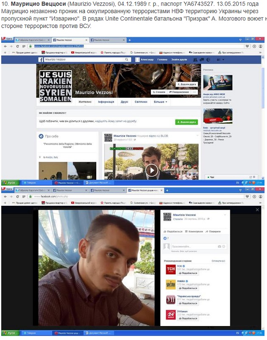This screenshot has height=340, width=267.
Task: Open the Друзі profile tab
Action: click(x=124, y=102)
